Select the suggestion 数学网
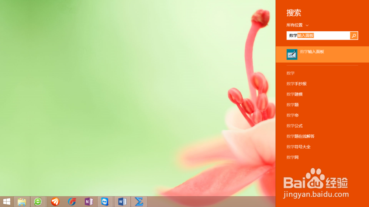This screenshot has width=369, height=207. tap(293, 157)
